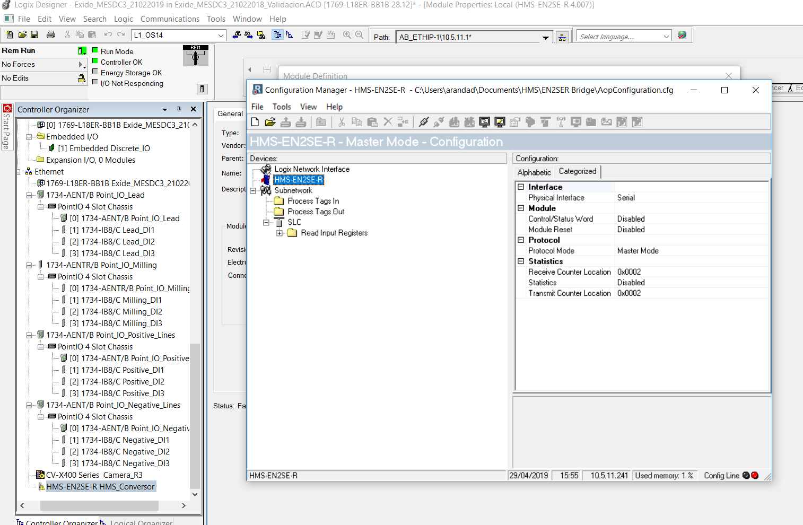Open the L1_OS14 search dropdown
Image resolution: width=803 pixels, height=525 pixels.
point(221,36)
